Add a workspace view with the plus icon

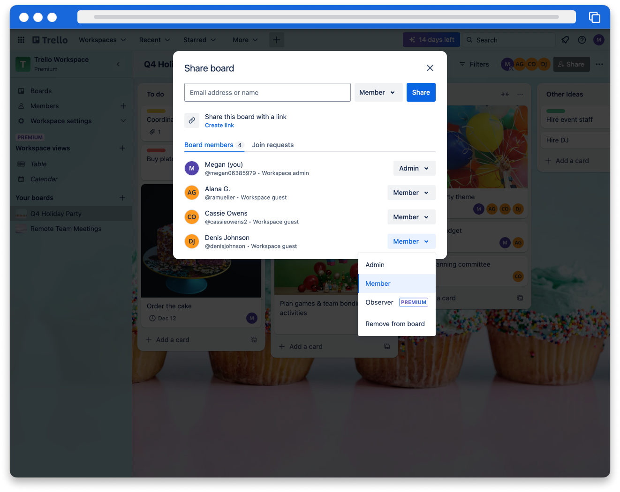[x=122, y=148]
